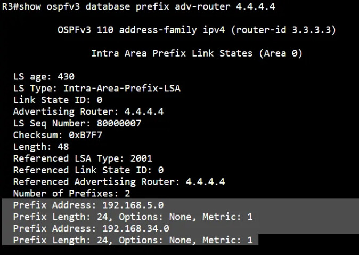The width and height of the screenshot is (359, 255).
Task: Select the LS Type: Intra-Area-Prefix-LSA line
Action: (96, 88)
